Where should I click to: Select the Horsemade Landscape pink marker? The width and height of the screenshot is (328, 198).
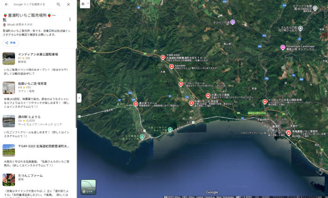pos(283,47)
